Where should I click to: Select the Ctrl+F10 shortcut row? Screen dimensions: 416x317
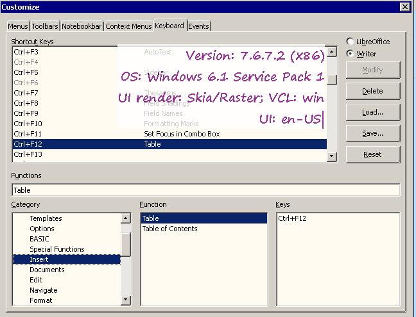(169, 124)
